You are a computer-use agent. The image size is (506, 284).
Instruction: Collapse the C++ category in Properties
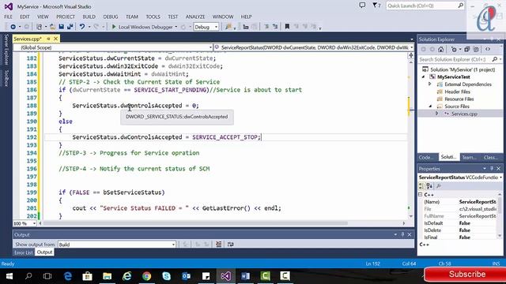click(421, 195)
